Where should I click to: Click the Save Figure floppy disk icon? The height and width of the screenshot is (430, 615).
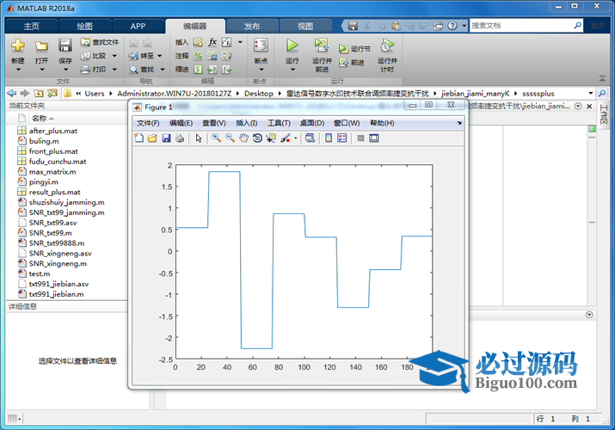tap(166, 138)
